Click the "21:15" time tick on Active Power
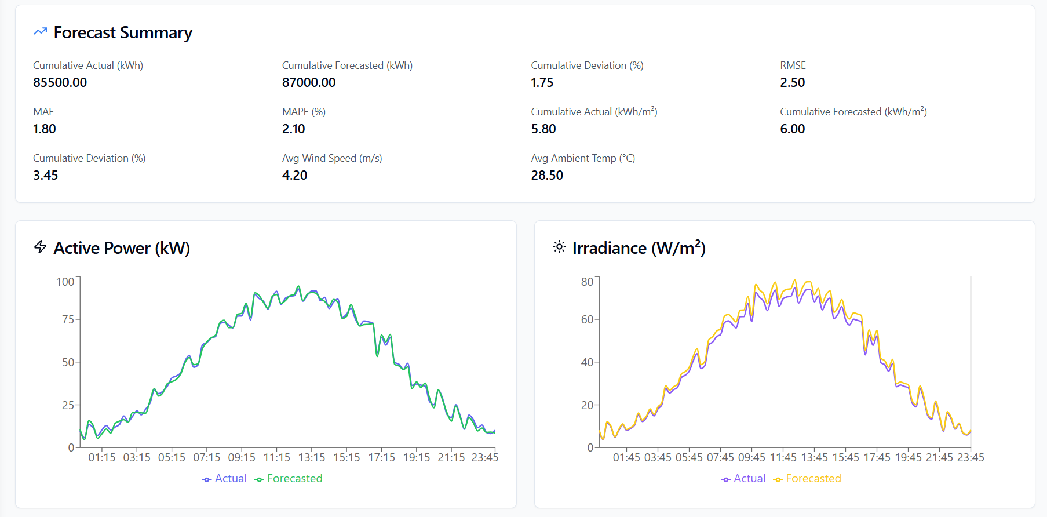 coord(451,457)
